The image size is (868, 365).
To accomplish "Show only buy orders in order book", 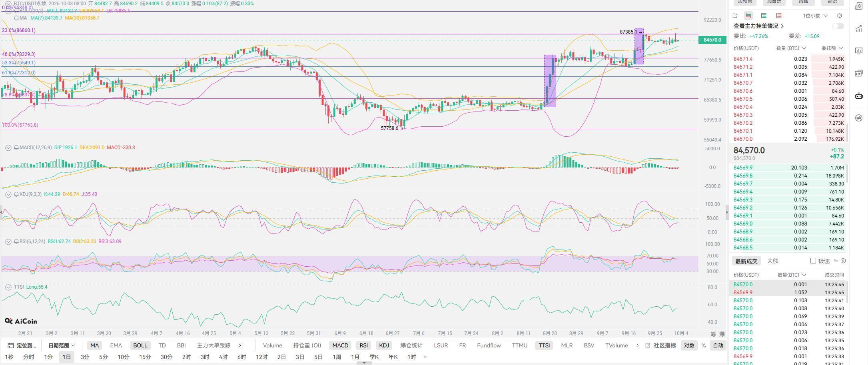I will [x=764, y=16].
